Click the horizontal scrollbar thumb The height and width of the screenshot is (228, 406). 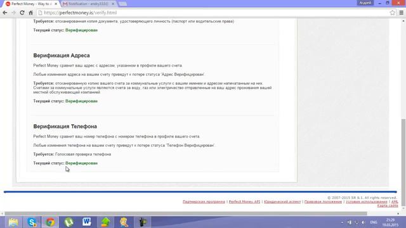click(x=186, y=213)
